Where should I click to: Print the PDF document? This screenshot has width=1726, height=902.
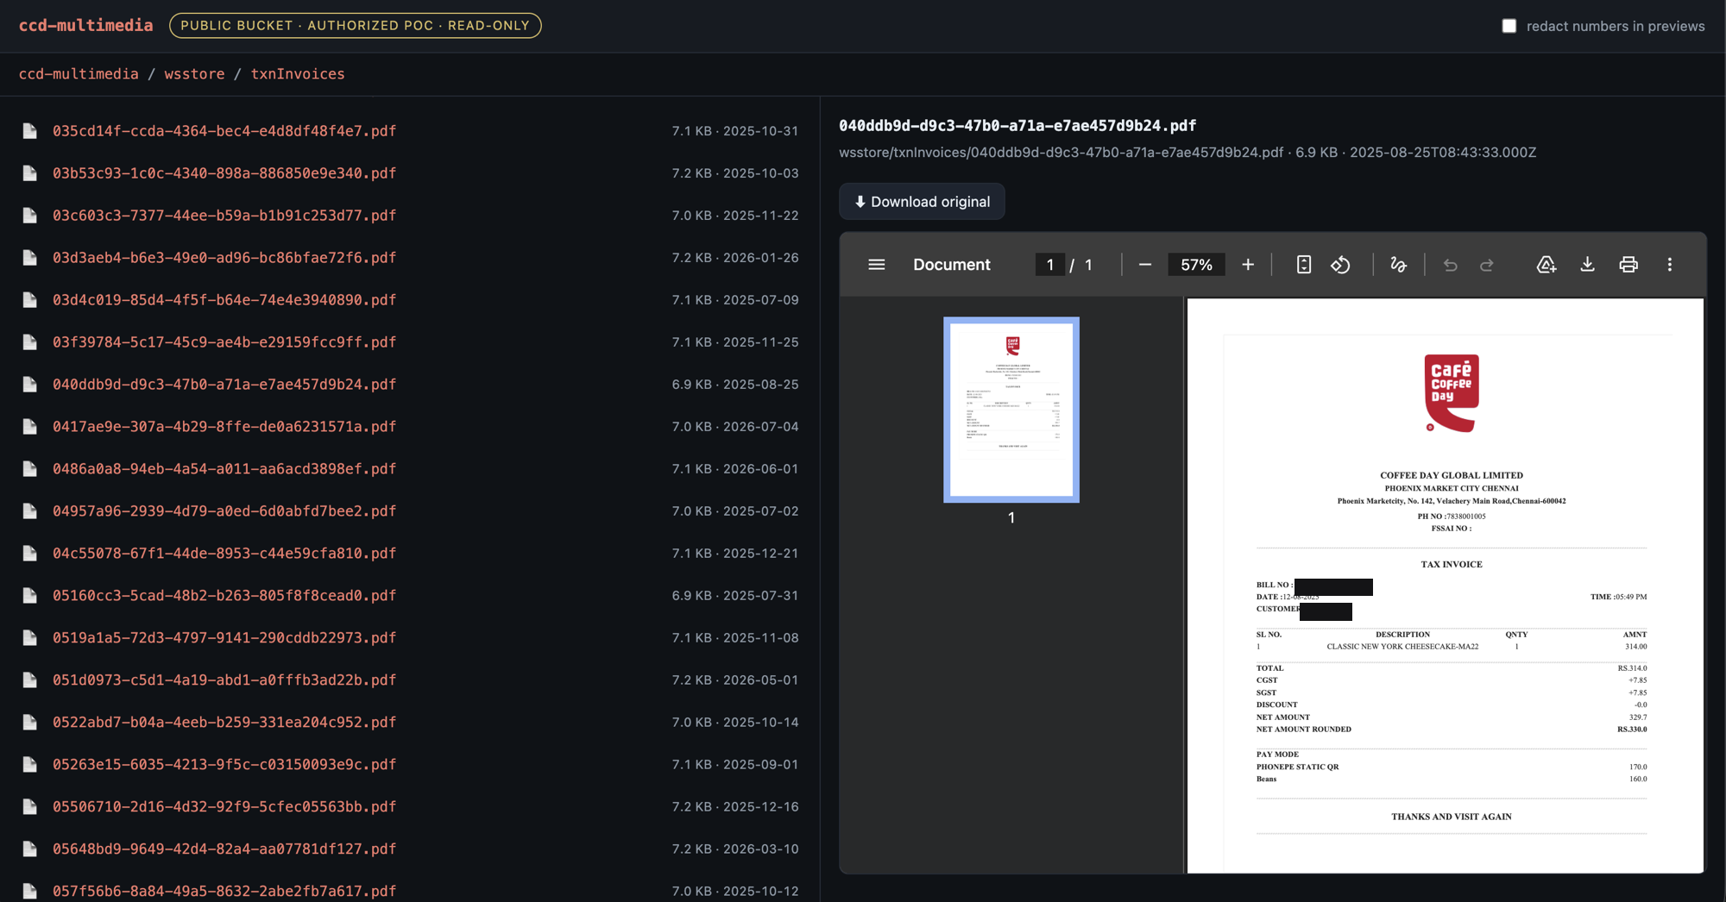coord(1628,265)
